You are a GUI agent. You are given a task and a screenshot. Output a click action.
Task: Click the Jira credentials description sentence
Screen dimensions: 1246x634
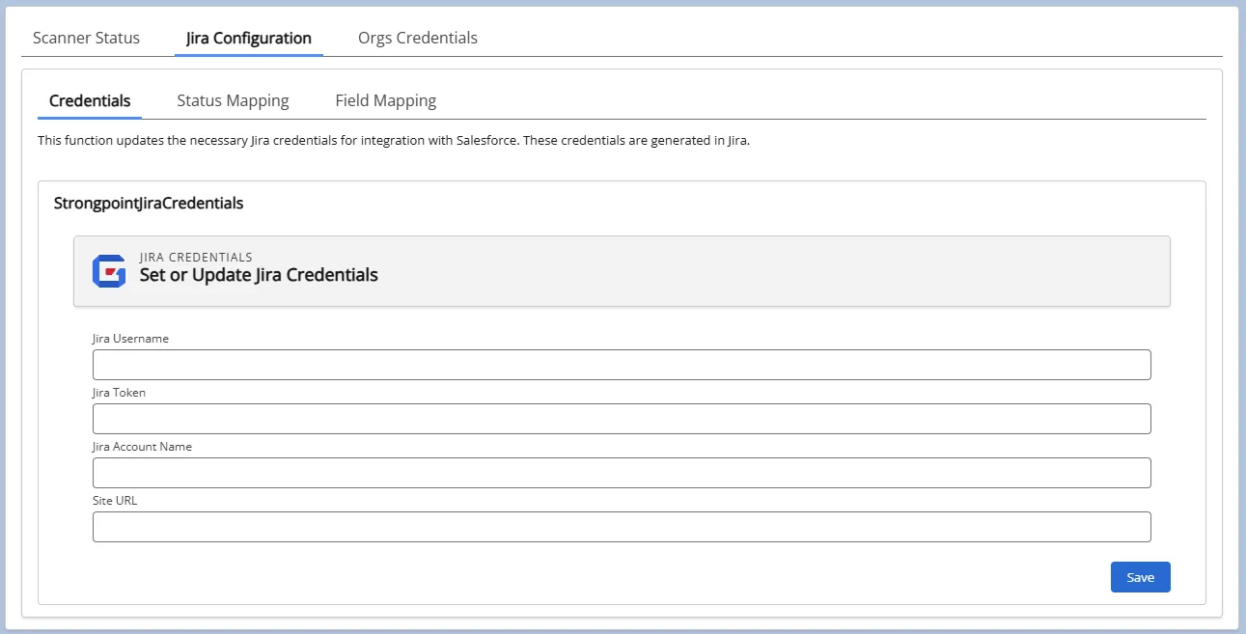click(x=394, y=141)
